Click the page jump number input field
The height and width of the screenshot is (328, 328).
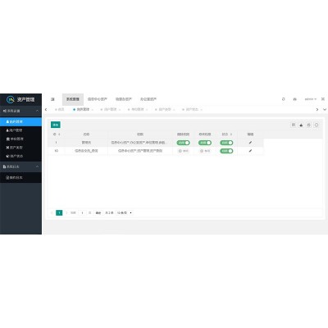(82, 212)
